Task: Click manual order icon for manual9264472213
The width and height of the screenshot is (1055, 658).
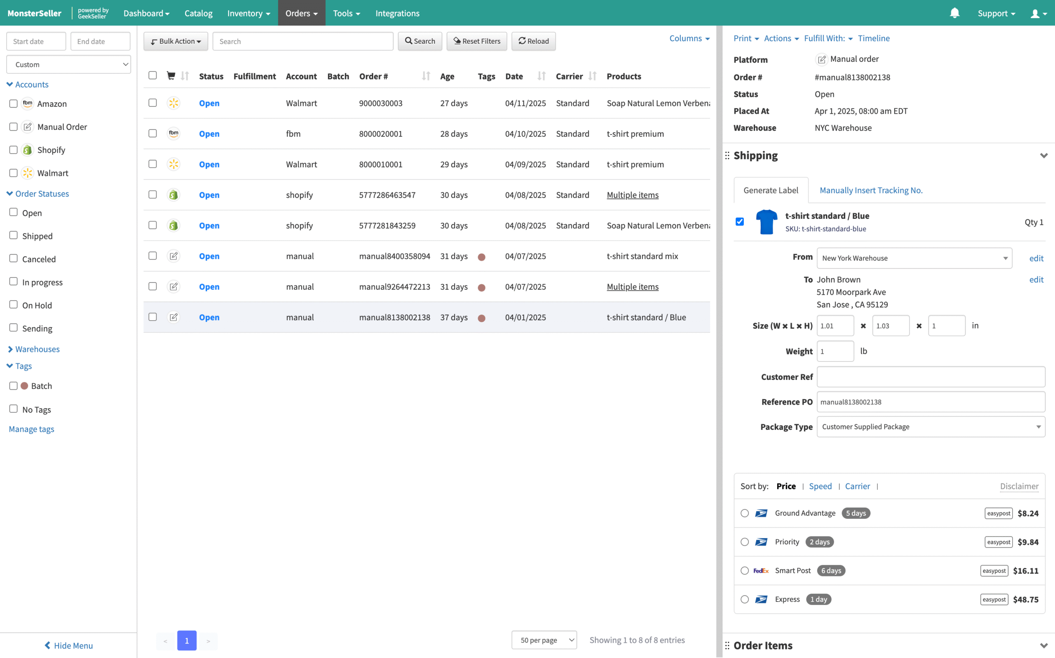Action: (x=173, y=286)
